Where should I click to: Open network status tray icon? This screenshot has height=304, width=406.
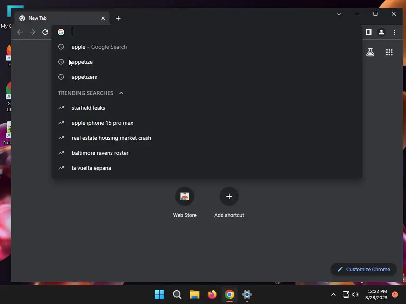point(346,294)
